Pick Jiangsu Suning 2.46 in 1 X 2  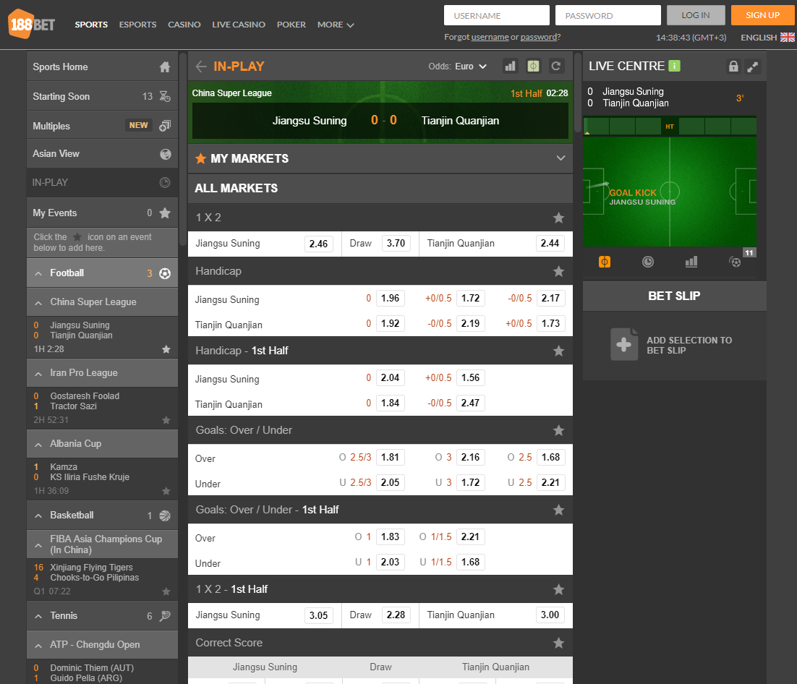pyautogui.click(x=319, y=244)
